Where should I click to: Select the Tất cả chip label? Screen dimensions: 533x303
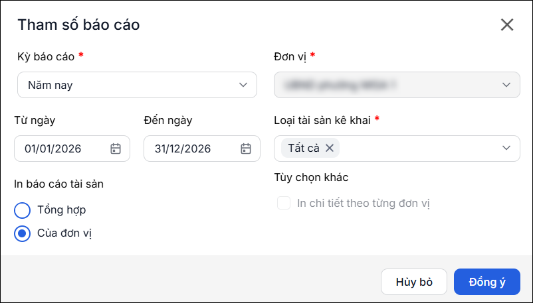point(304,149)
